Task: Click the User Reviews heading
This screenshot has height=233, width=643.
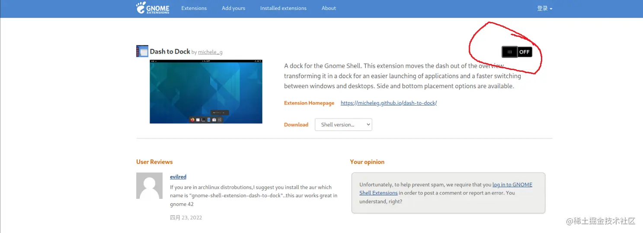Action: click(154, 162)
